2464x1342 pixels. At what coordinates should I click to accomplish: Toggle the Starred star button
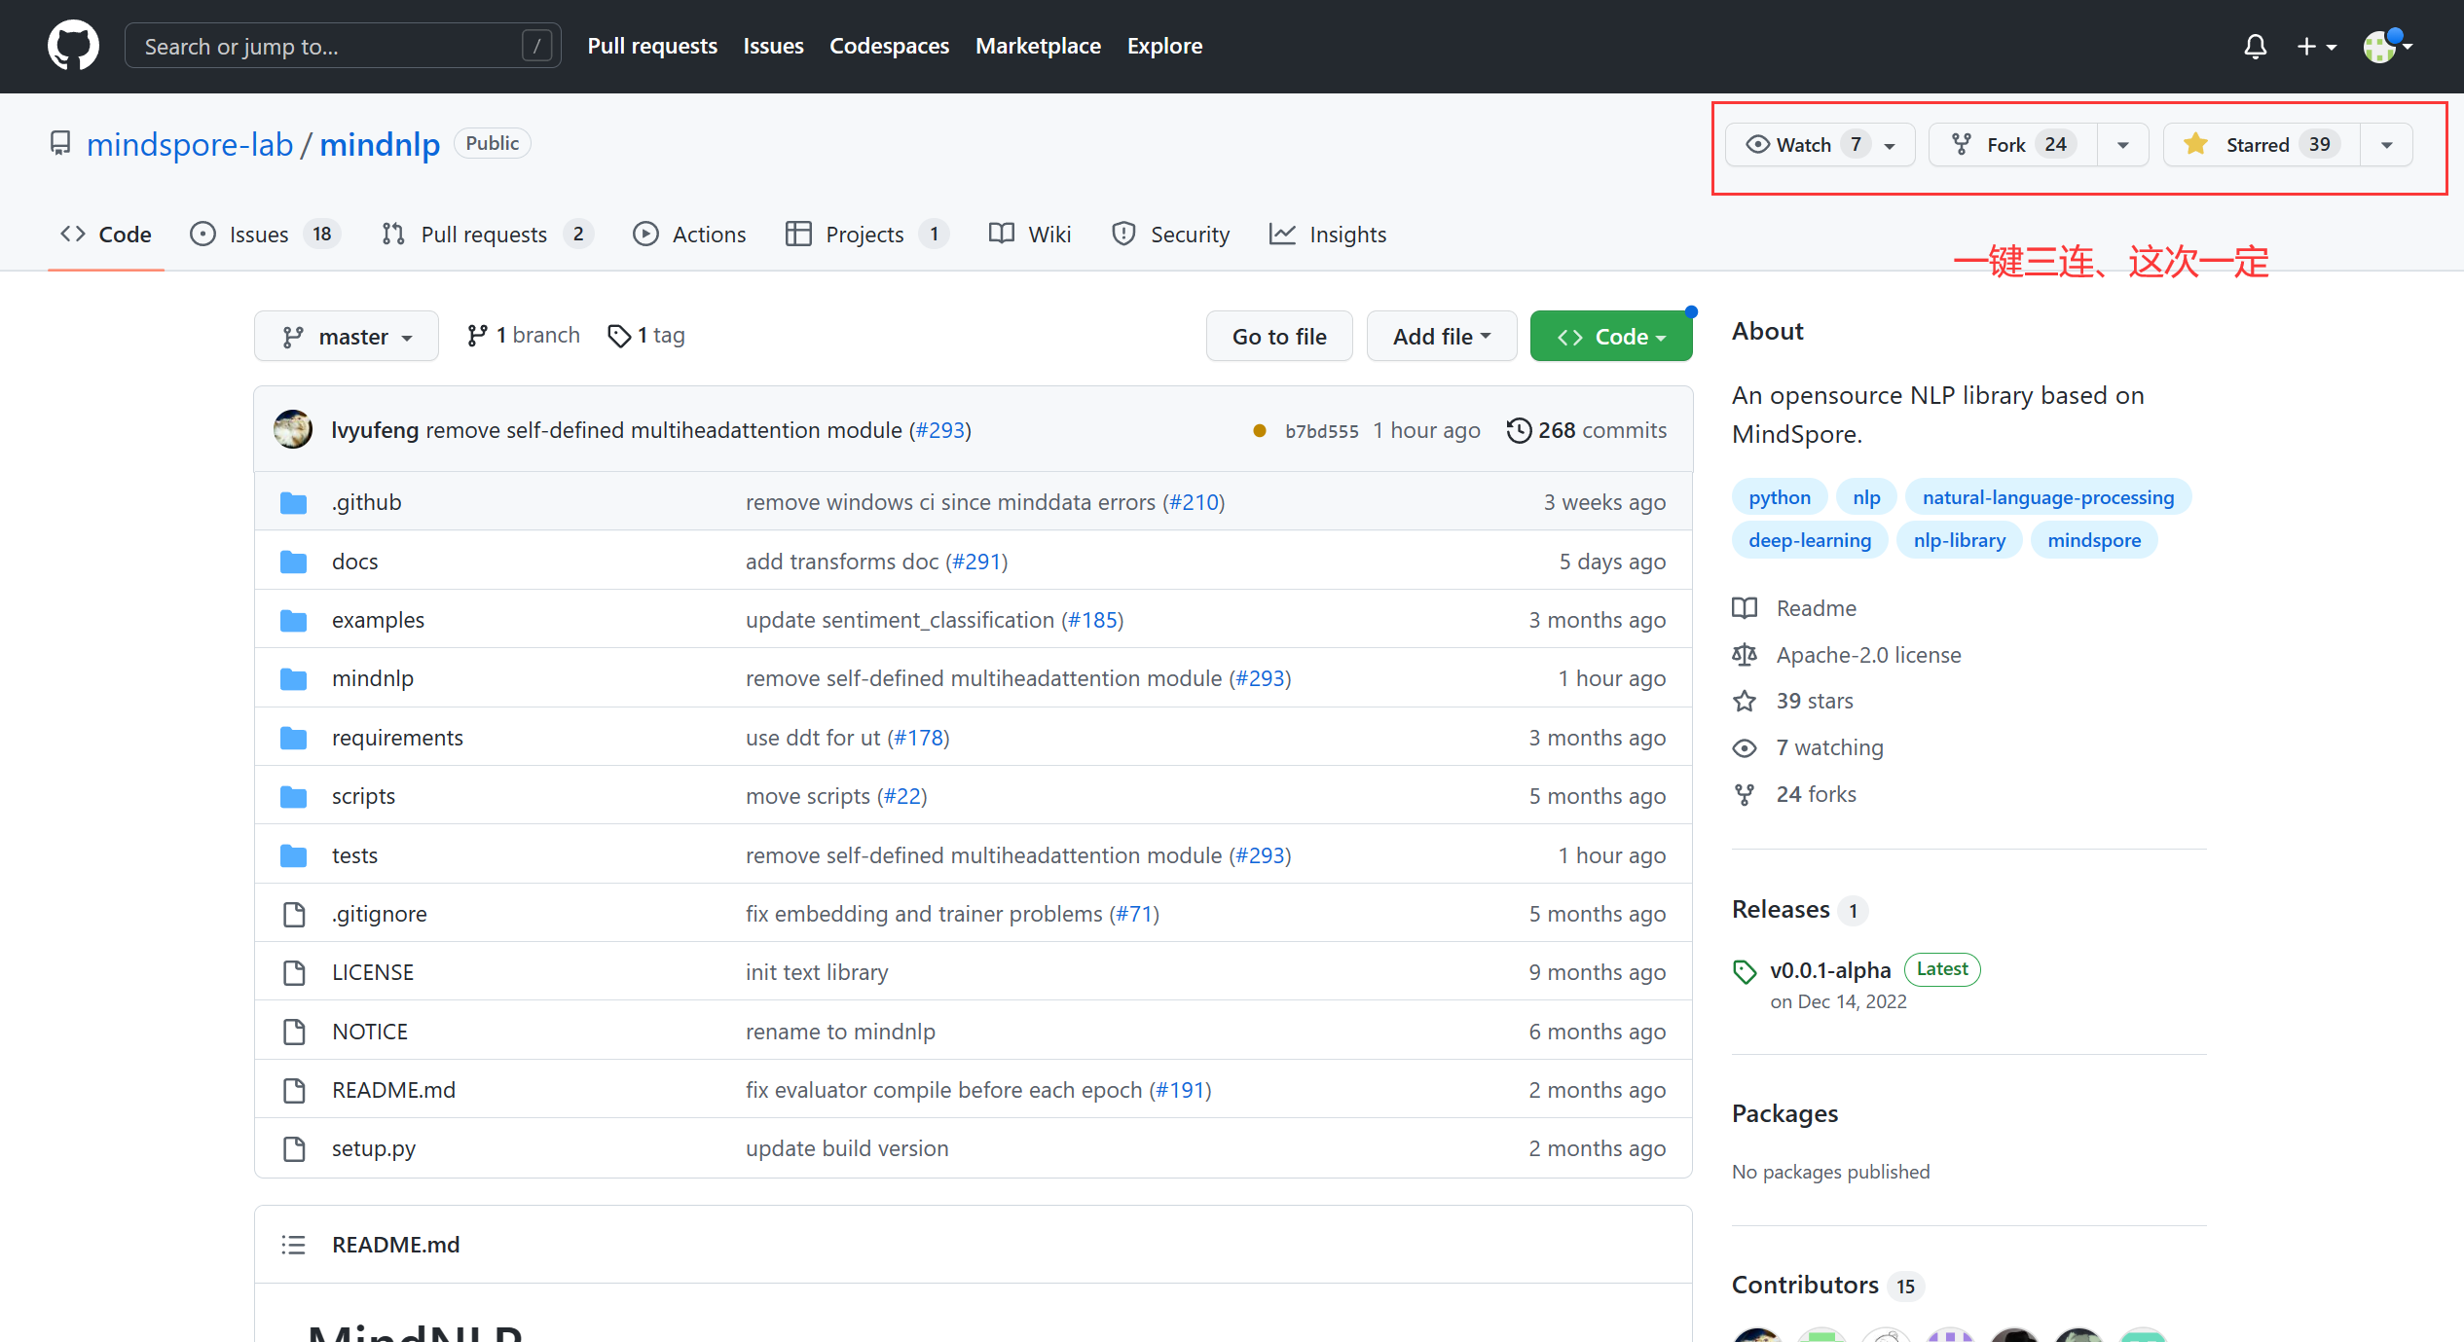click(2259, 145)
